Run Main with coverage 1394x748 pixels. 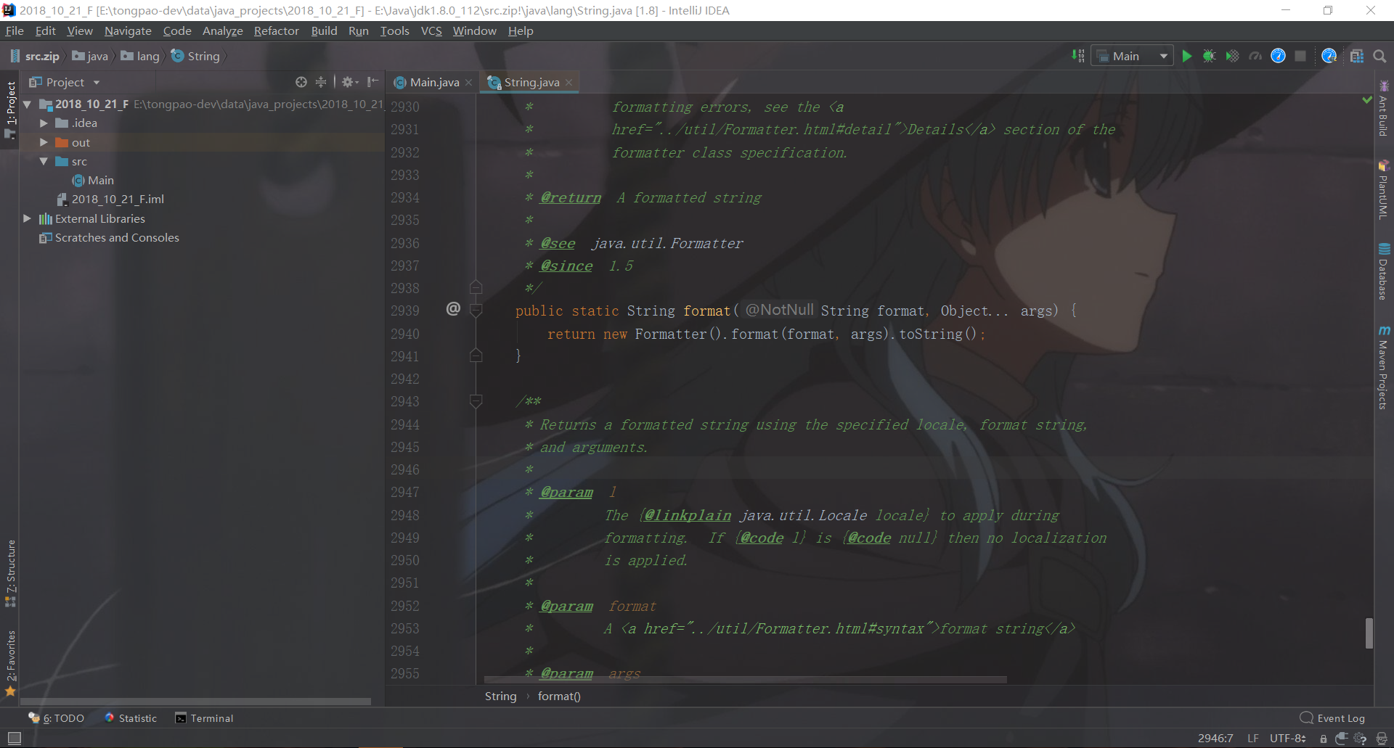click(x=1232, y=56)
